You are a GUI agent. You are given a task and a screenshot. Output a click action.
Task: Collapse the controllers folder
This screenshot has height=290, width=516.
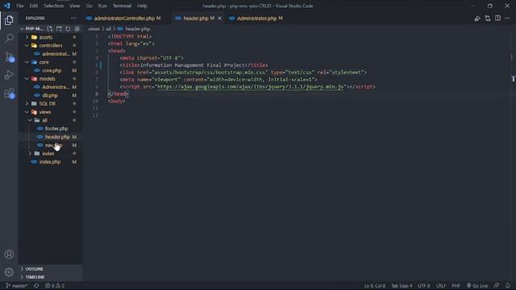point(27,45)
